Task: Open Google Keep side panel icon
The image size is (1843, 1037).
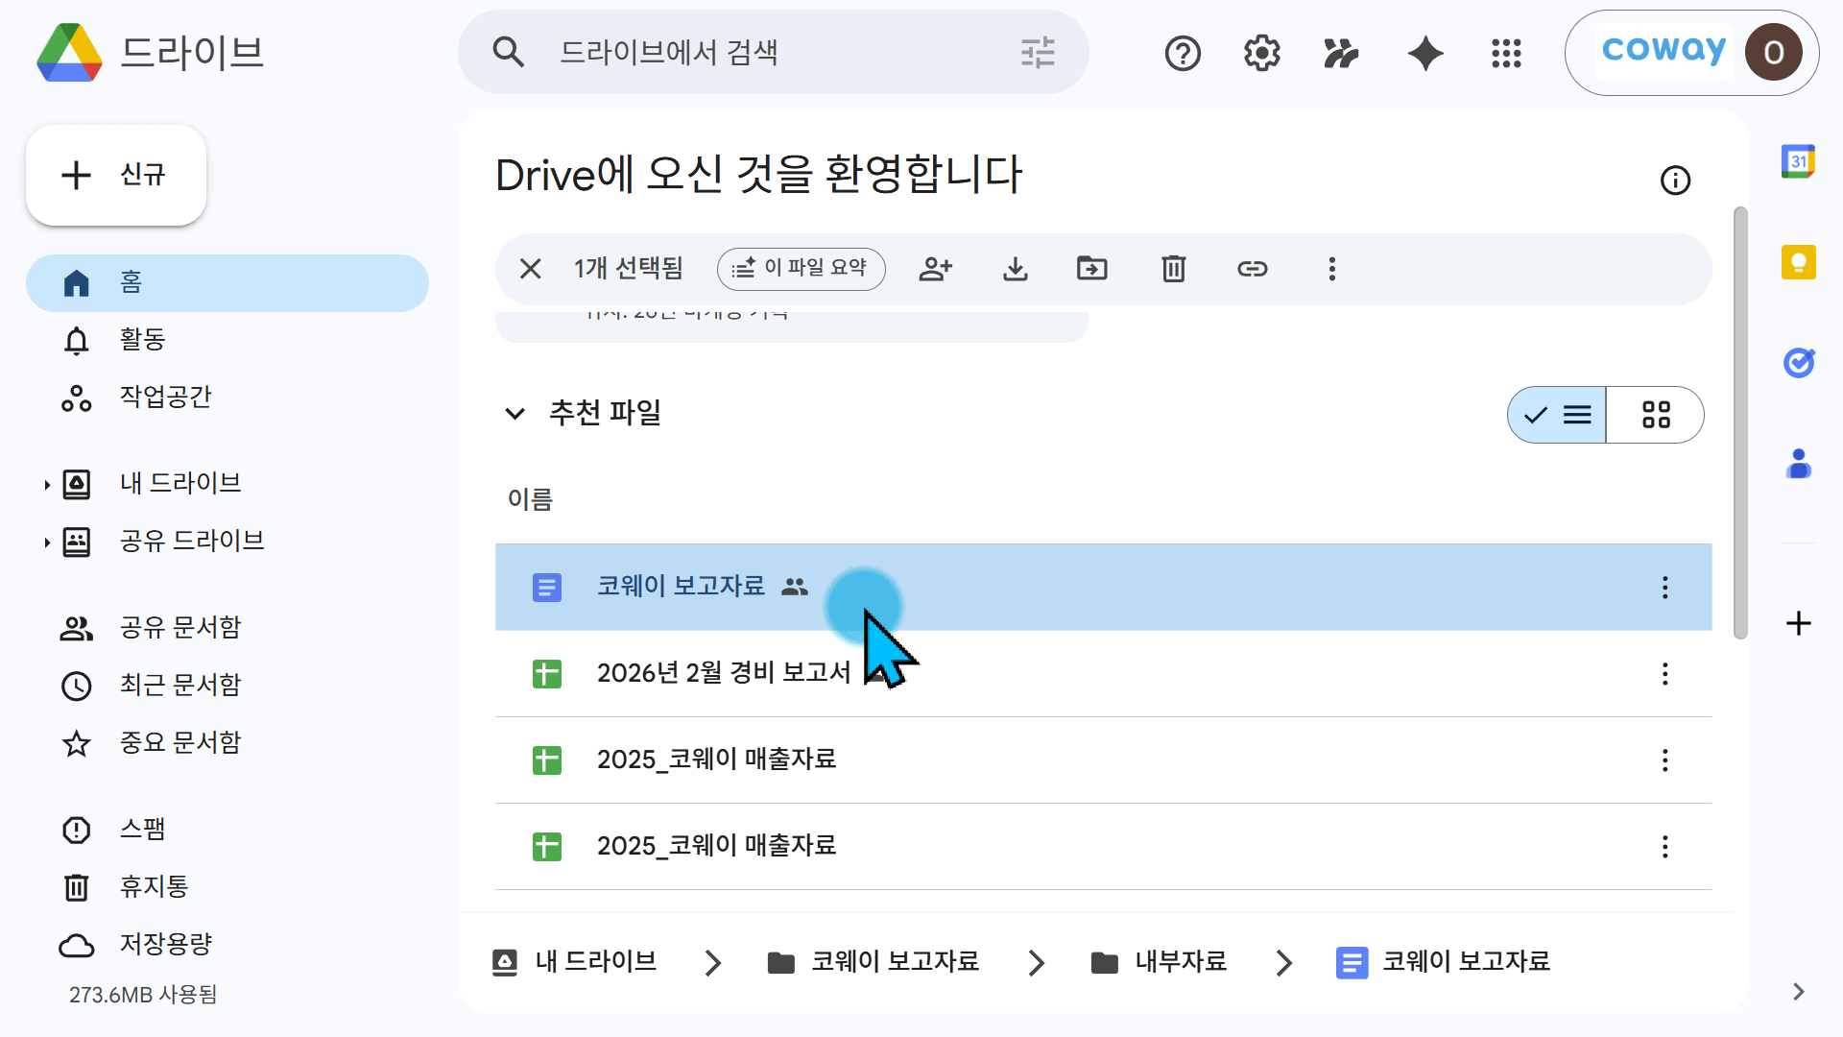Action: (1798, 261)
